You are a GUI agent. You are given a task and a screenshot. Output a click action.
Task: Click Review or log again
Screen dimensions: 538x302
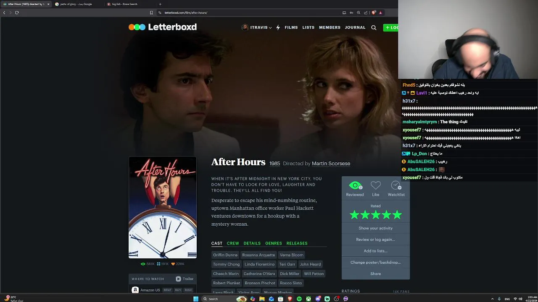coord(375,240)
